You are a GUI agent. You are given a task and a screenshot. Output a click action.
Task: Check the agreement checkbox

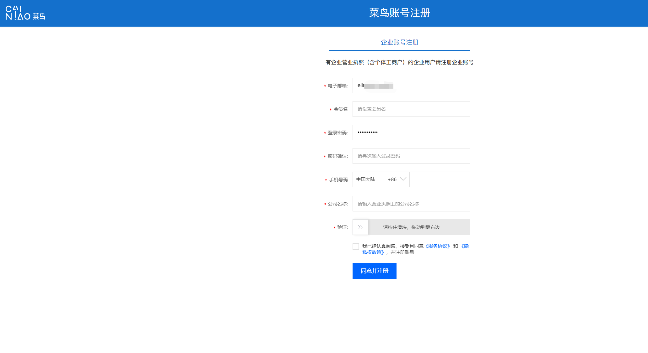pyautogui.click(x=356, y=247)
